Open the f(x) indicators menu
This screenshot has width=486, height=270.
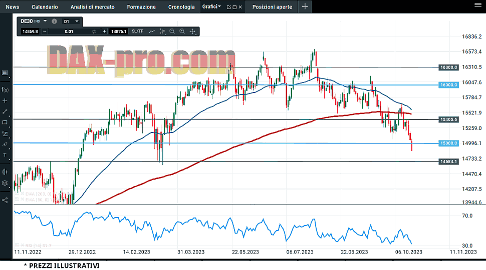click(x=5, y=89)
